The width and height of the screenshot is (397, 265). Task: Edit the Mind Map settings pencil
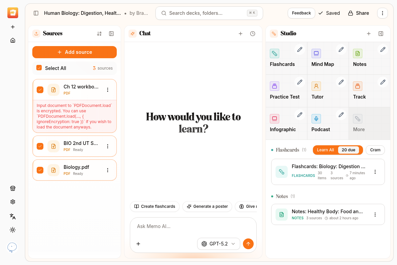tap(341, 49)
